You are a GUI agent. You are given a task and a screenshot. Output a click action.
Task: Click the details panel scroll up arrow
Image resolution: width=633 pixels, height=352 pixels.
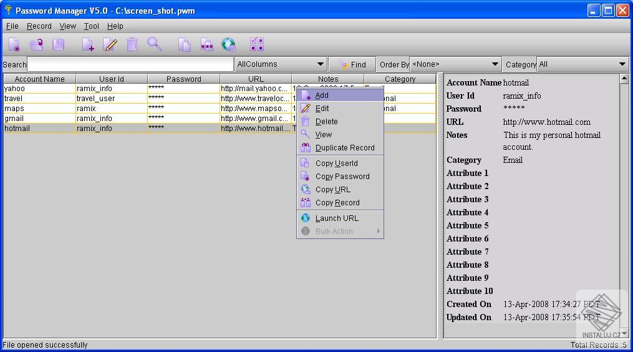point(624,79)
